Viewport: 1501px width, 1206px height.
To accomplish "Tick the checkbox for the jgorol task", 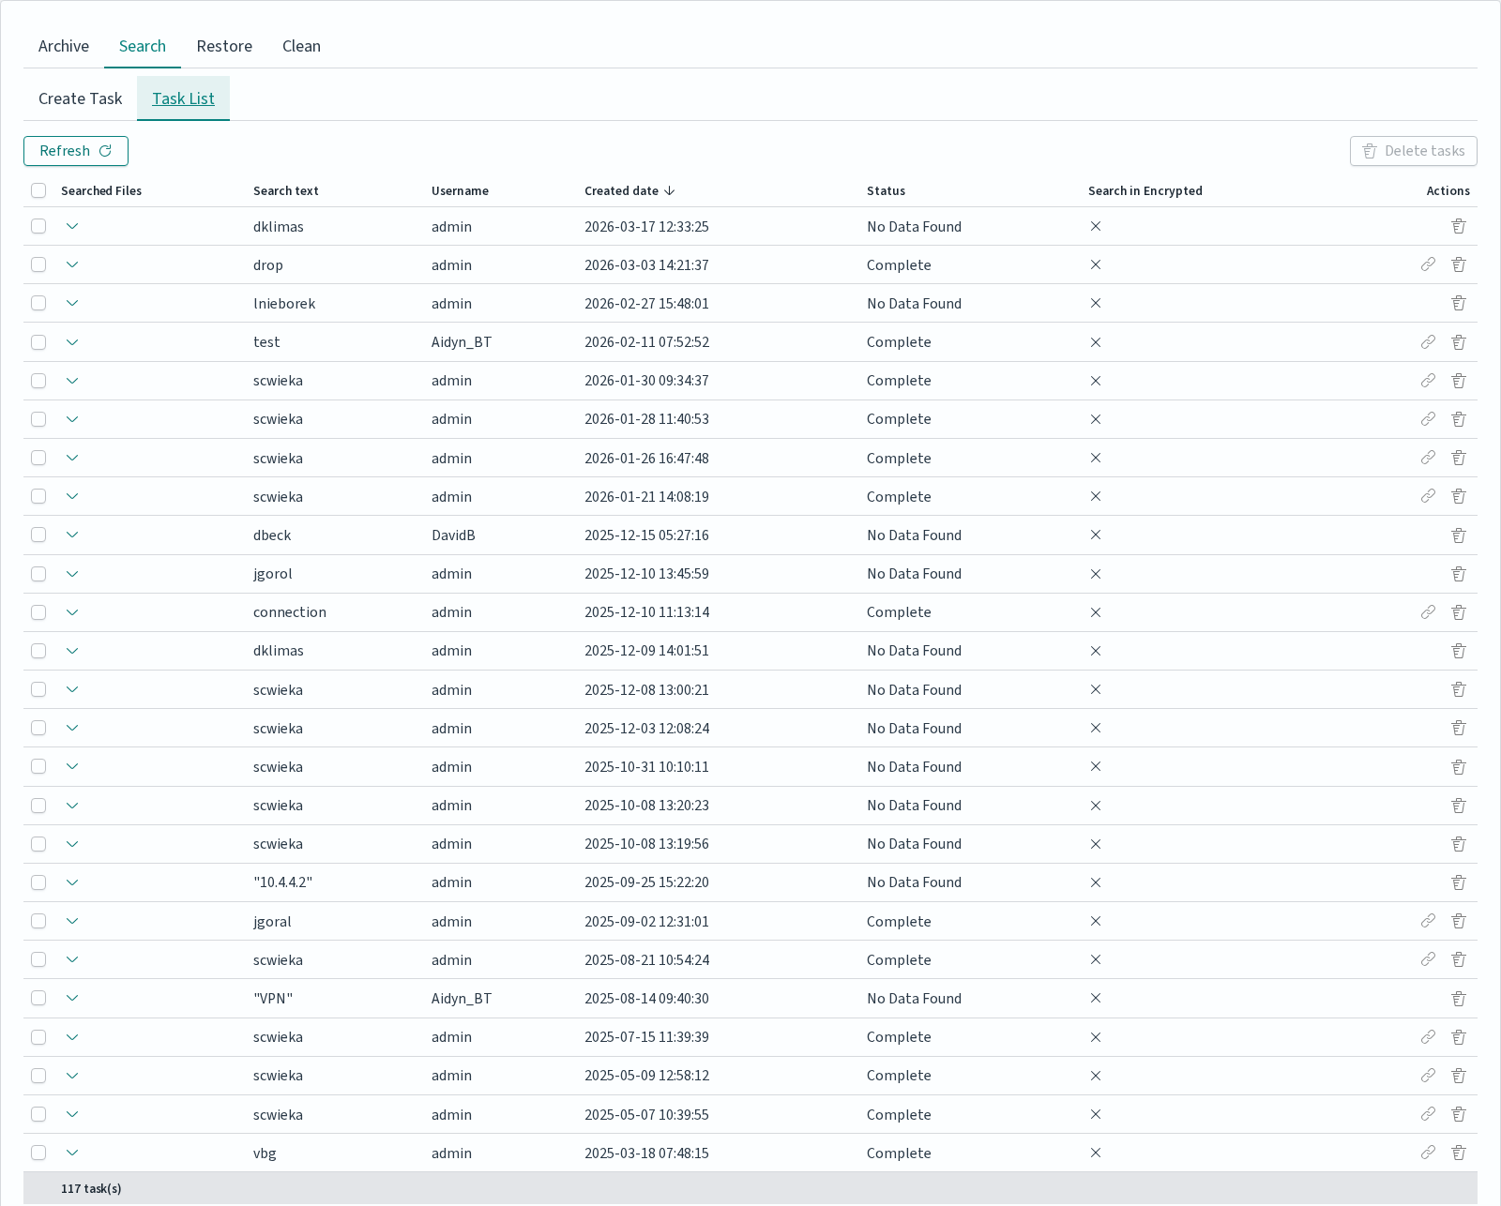I will (38, 574).
